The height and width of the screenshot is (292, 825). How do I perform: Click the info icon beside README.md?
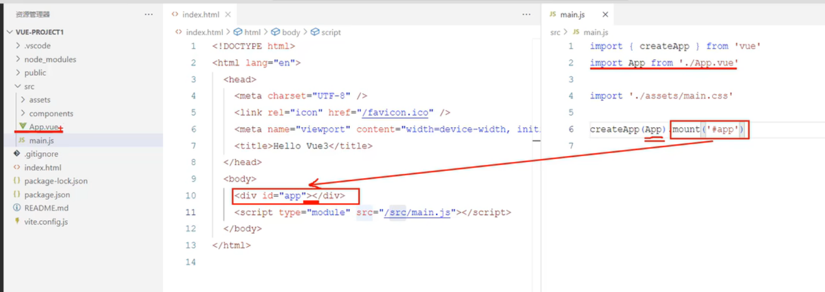(x=17, y=208)
